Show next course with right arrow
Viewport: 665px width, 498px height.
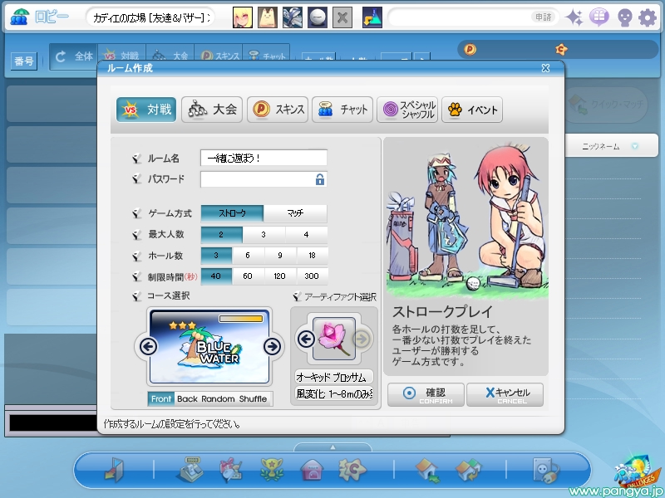(x=273, y=347)
